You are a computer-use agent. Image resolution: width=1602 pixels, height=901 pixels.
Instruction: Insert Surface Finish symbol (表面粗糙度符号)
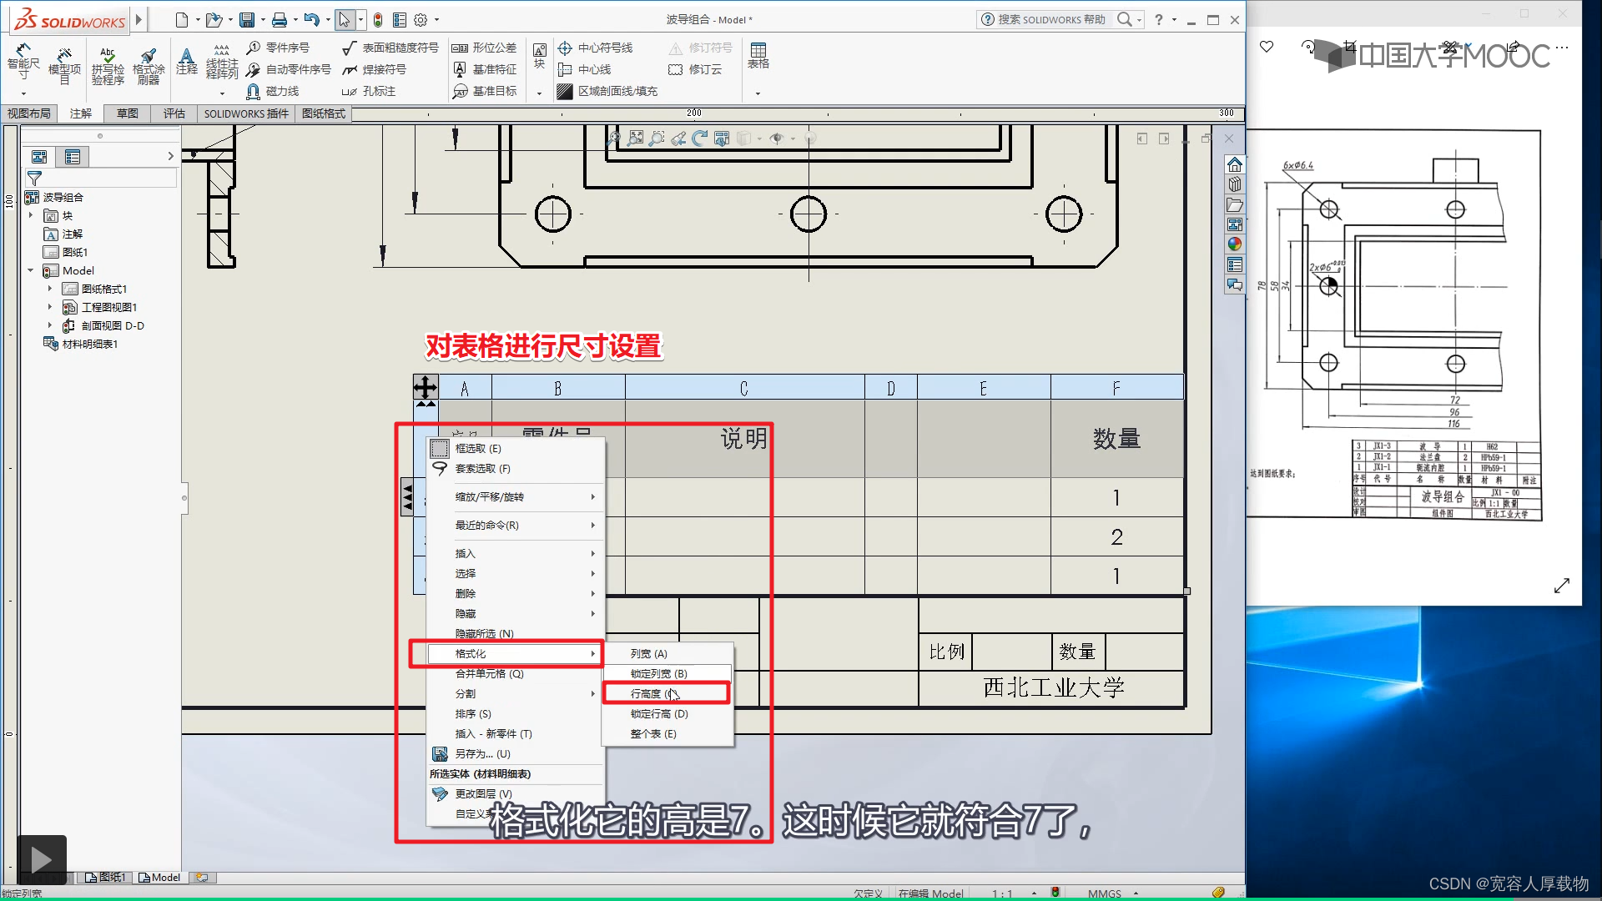(390, 48)
